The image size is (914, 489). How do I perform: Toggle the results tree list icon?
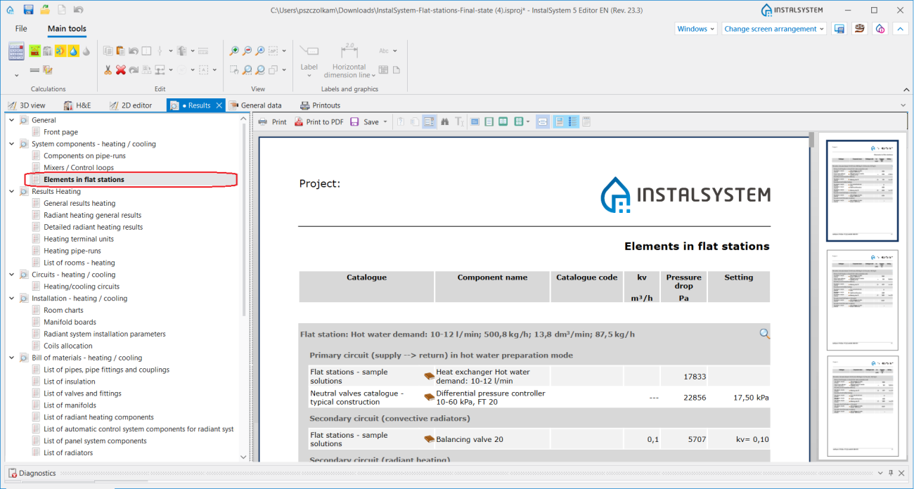(573, 122)
